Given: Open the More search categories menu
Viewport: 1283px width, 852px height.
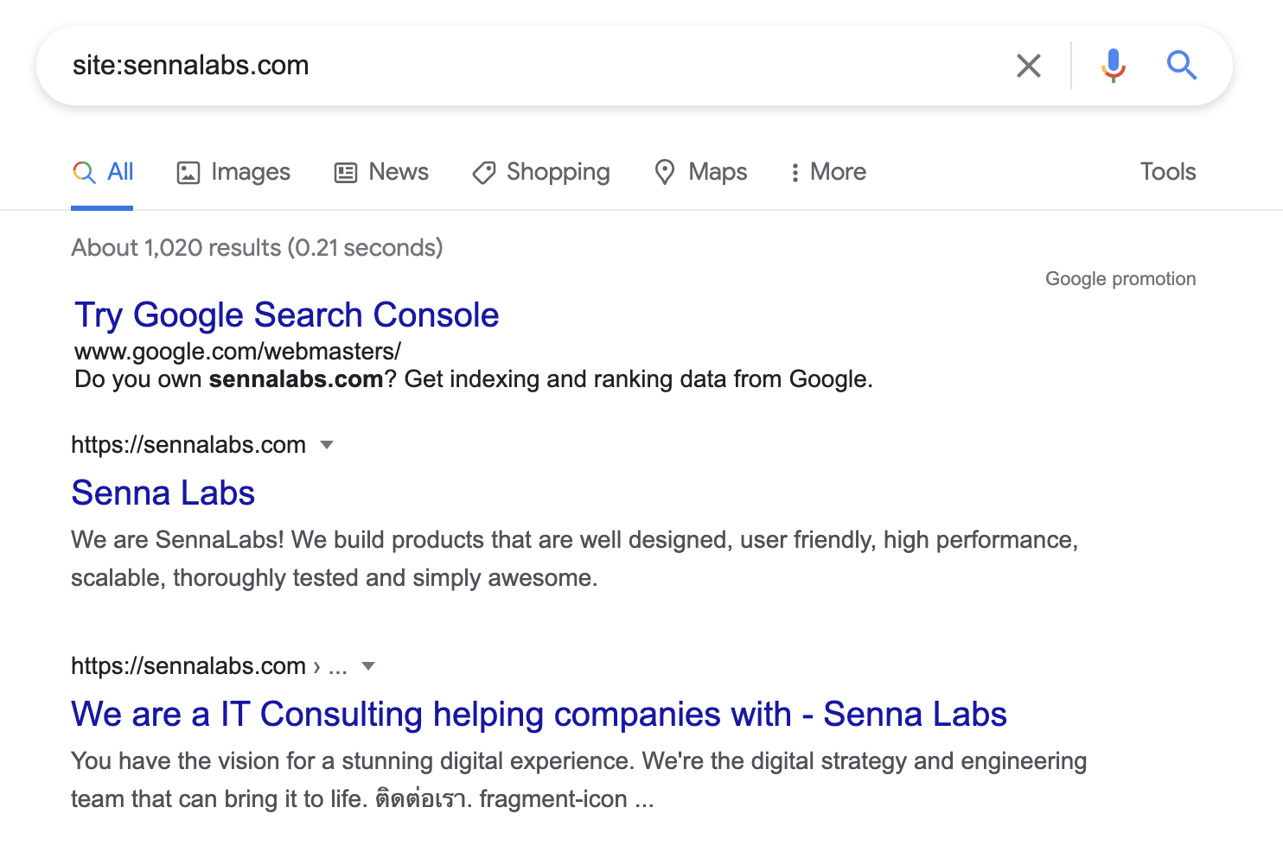Looking at the screenshot, I should (x=837, y=172).
